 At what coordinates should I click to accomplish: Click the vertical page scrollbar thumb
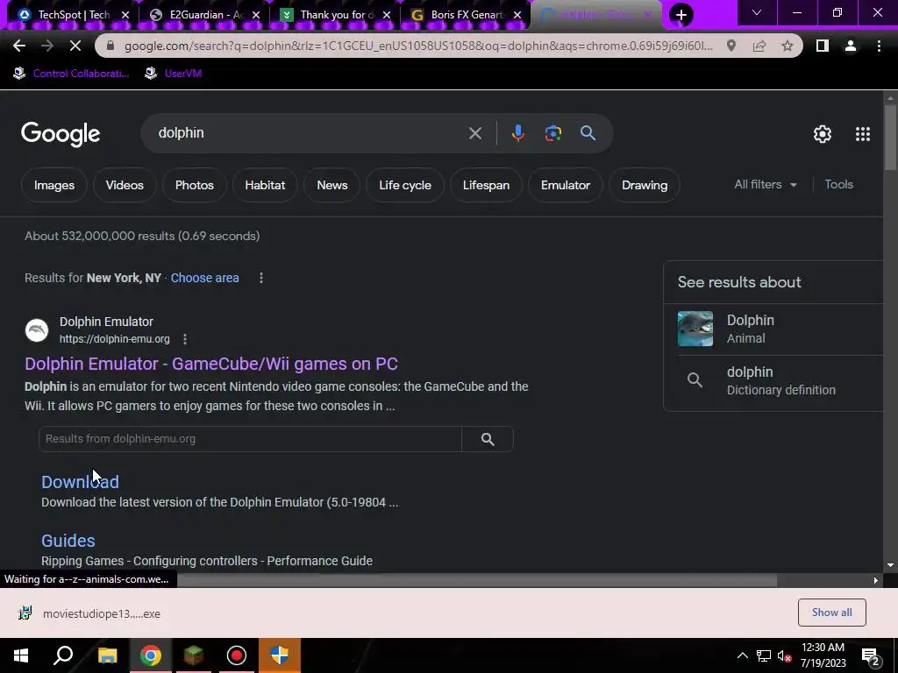point(890,138)
